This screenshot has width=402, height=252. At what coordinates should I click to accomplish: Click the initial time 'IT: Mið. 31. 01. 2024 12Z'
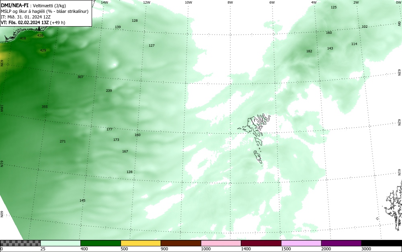point(26,17)
